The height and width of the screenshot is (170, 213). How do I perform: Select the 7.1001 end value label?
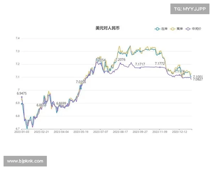coord(198,76)
